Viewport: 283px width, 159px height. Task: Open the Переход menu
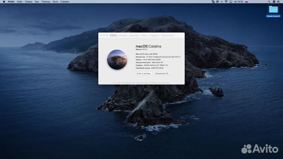46,2
